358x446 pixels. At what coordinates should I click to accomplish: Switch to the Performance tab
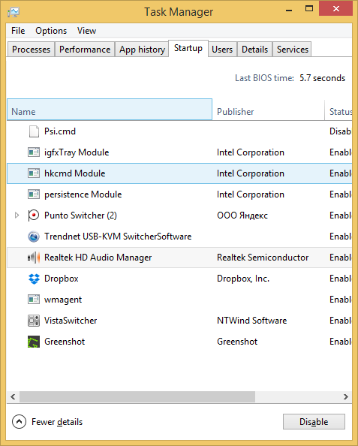coord(85,50)
